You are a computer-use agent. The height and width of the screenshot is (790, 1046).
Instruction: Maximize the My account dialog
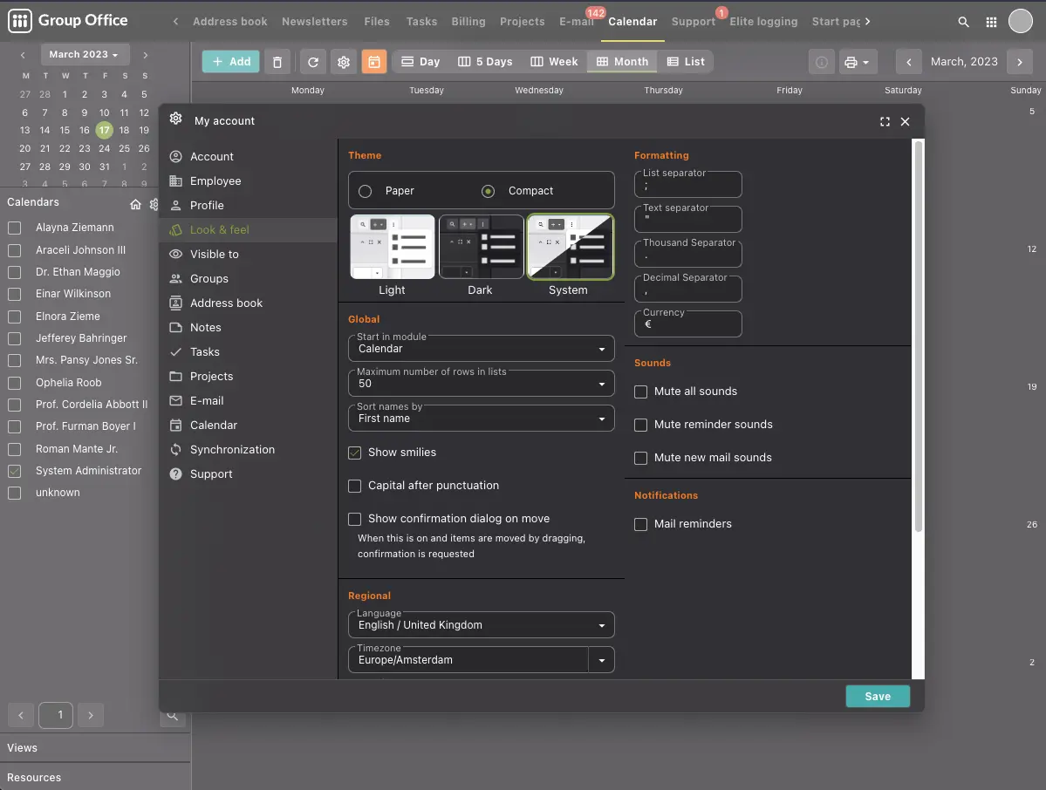tap(885, 122)
